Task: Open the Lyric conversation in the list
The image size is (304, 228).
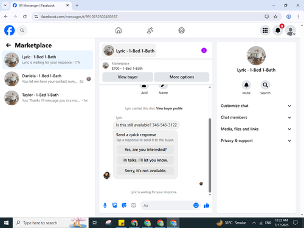Action: pos(47,60)
